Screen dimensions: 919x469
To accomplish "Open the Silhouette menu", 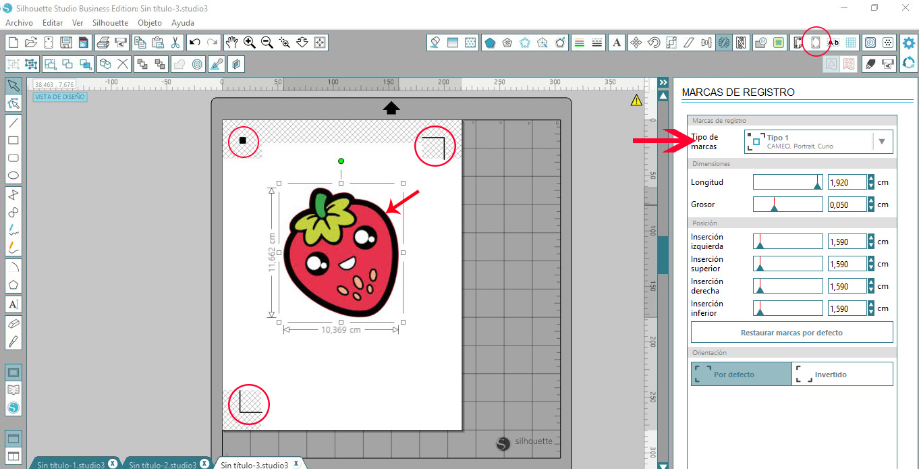I will (x=110, y=22).
